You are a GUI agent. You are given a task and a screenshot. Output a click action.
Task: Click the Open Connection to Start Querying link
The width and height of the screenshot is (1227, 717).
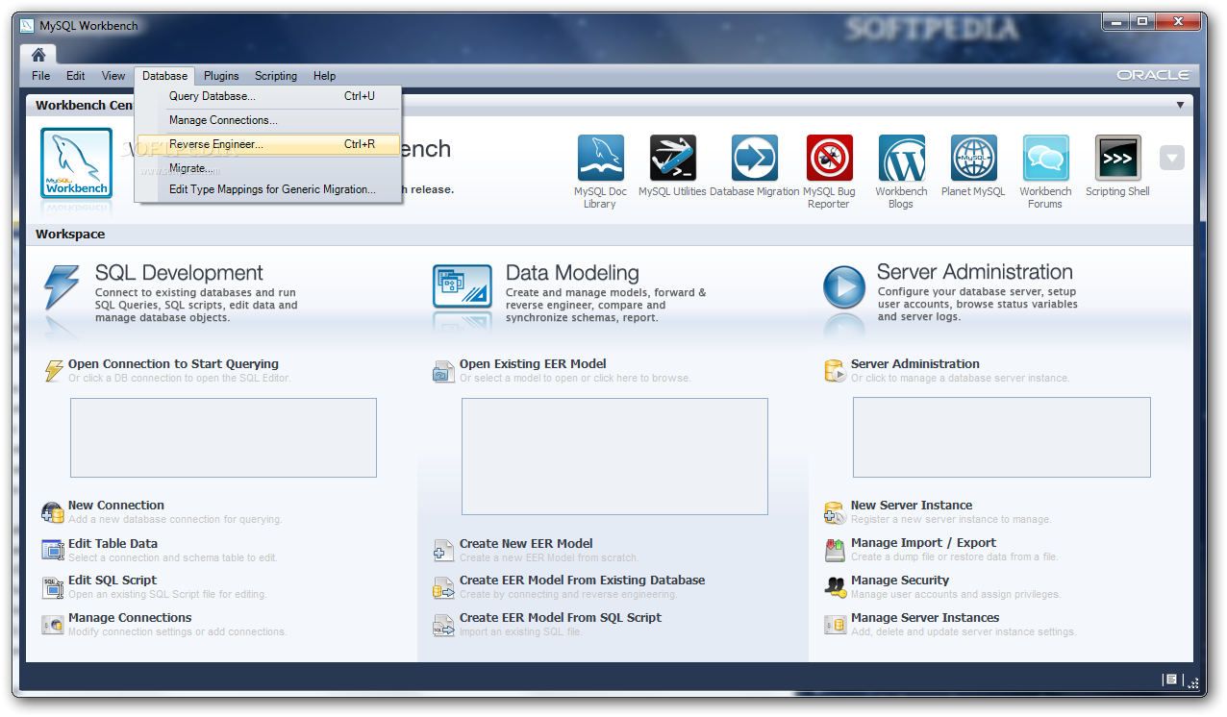pos(173,364)
